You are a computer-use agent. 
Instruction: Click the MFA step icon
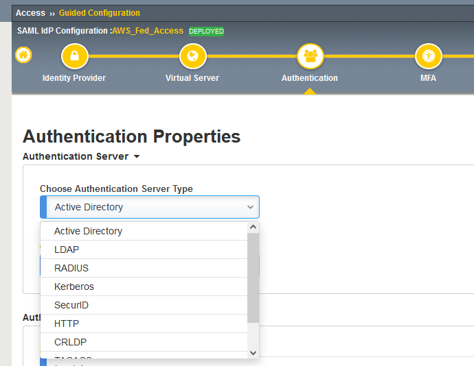[x=428, y=56]
